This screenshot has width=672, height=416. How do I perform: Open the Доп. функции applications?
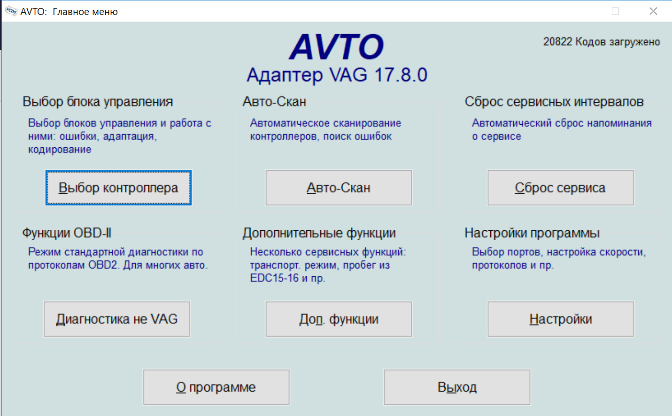pyautogui.click(x=339, y=319)
